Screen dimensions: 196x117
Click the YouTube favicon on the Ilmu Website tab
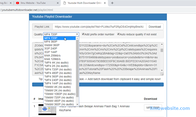[x=18, y=3]
